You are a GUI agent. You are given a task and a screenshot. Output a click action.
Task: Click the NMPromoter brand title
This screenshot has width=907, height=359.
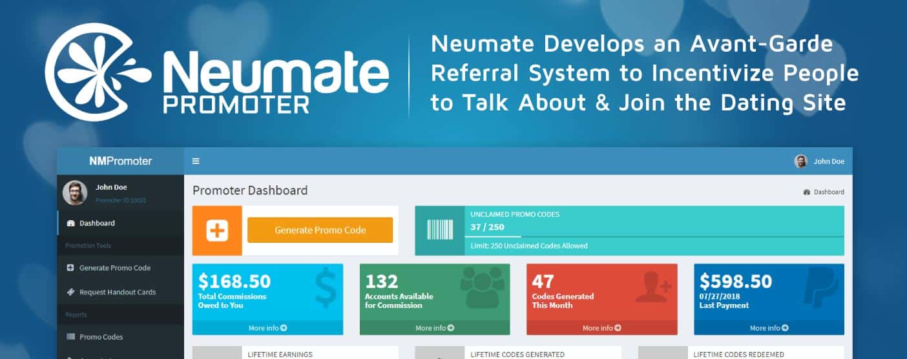pos(121,161)
